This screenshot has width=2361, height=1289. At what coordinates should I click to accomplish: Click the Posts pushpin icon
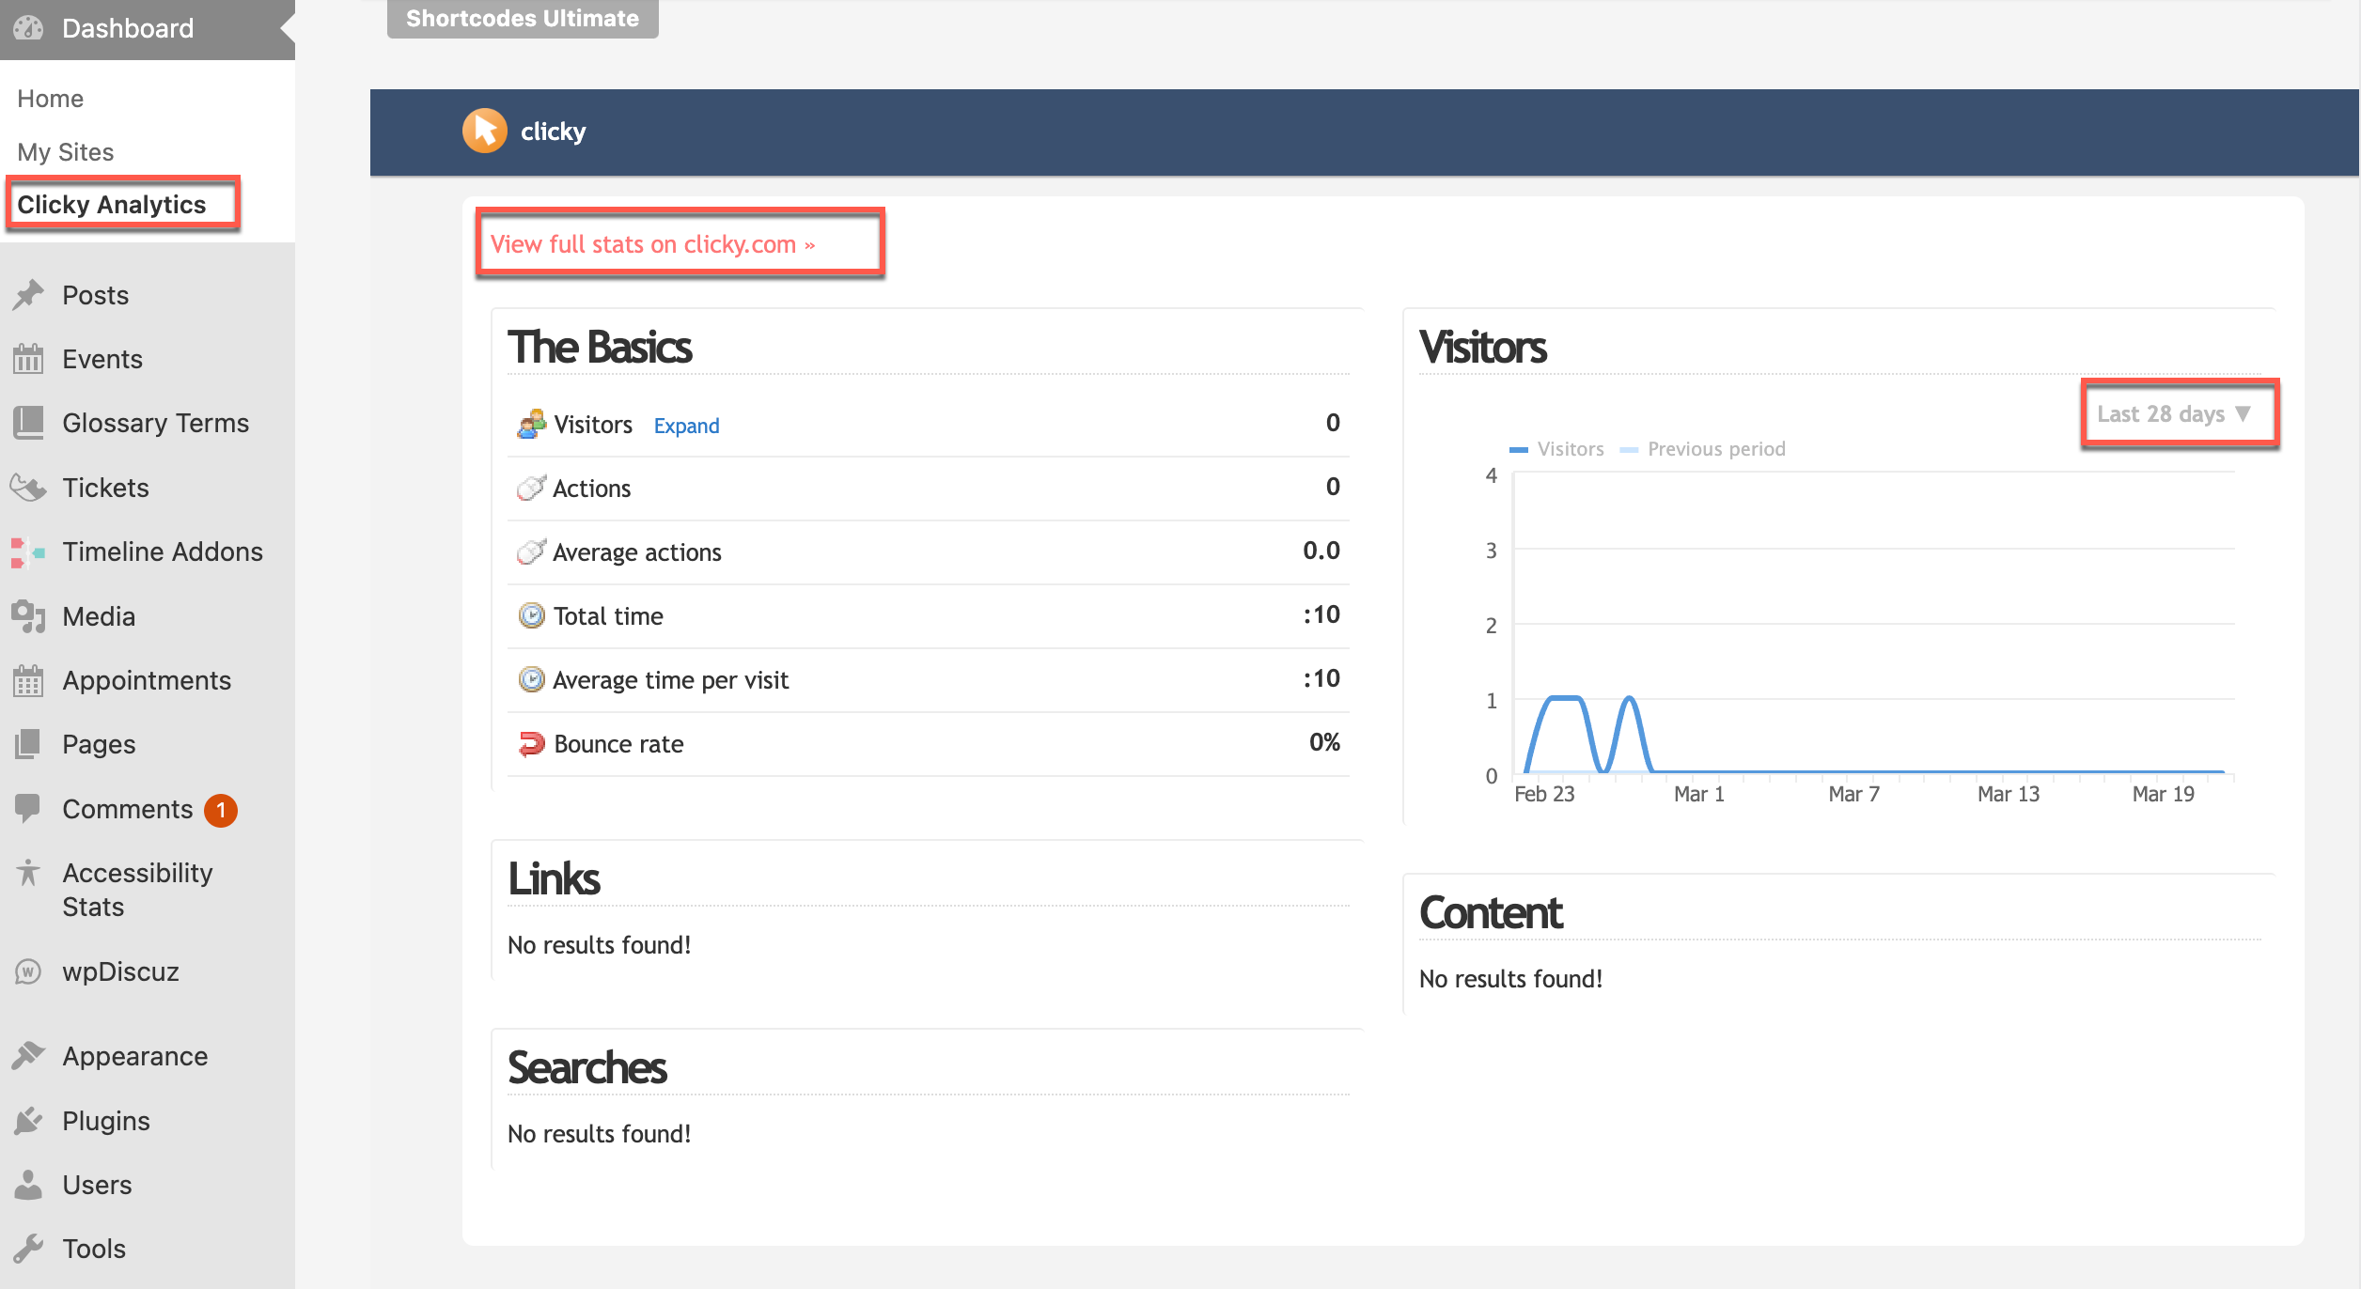click(28, 295)
